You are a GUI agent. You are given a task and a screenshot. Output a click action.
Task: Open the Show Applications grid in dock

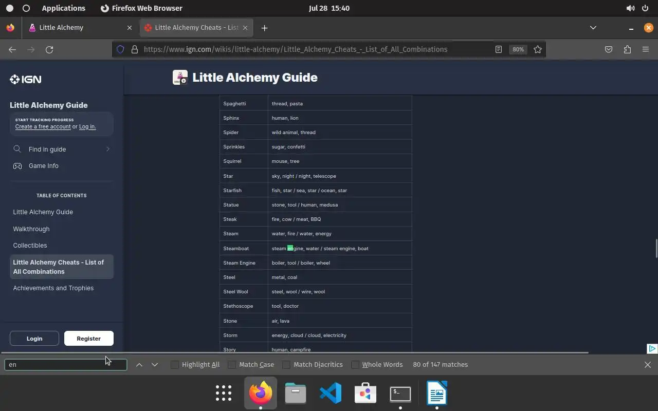coord(224,394)
